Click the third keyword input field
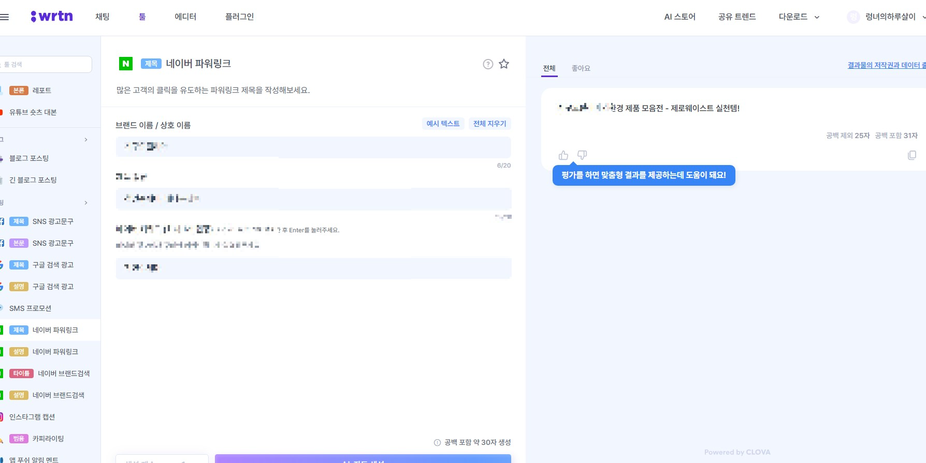 (x=313, y=268)
